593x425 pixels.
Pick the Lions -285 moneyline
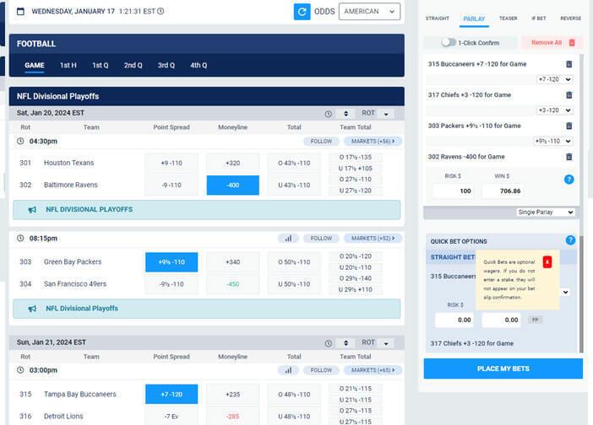(x=232, y=417)
